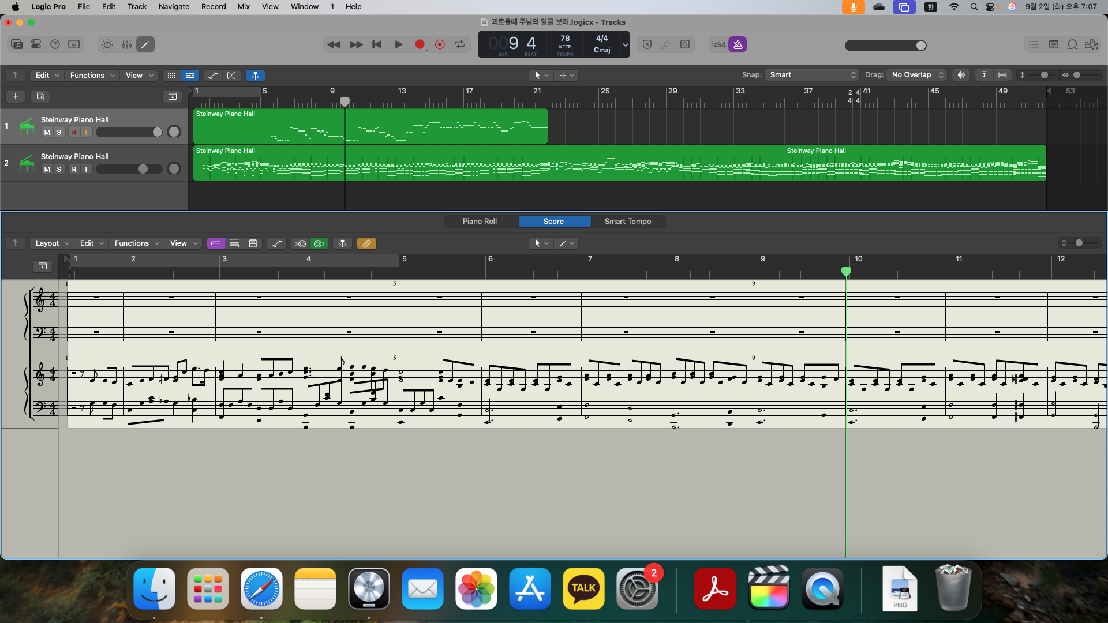
Task: Open the Navigate menu
Action: point(174,6)
